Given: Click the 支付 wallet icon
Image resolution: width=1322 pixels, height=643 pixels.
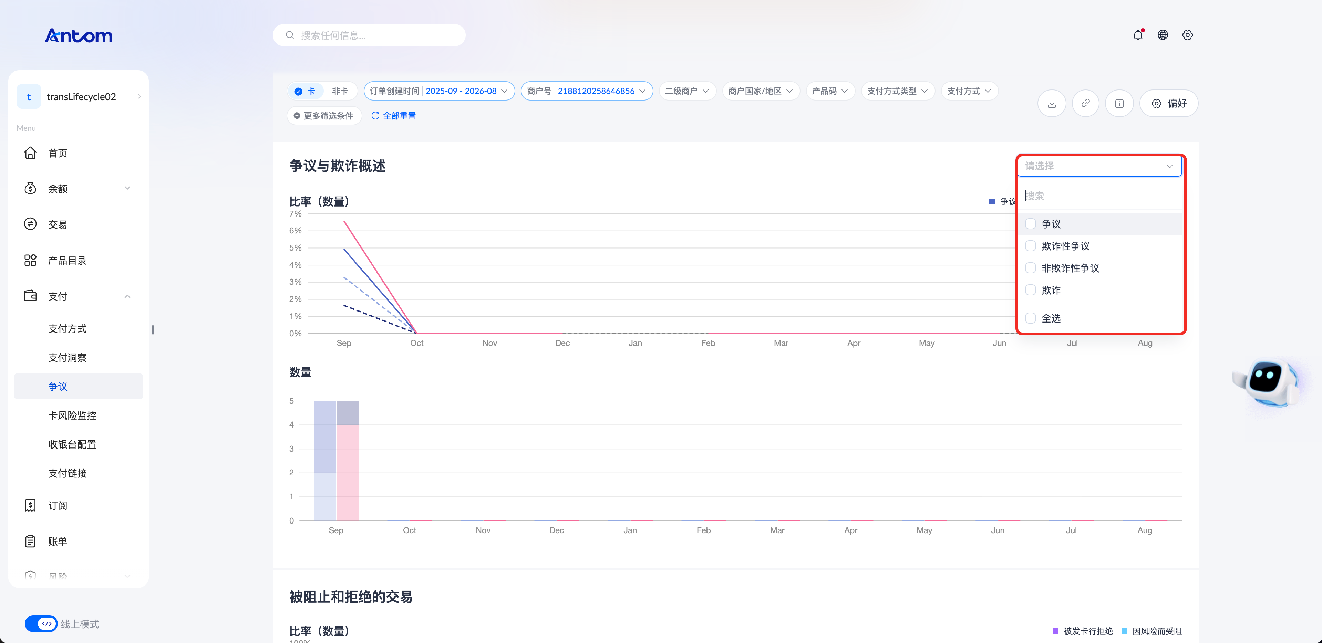Looking at the screenshot, I should 30,296.
